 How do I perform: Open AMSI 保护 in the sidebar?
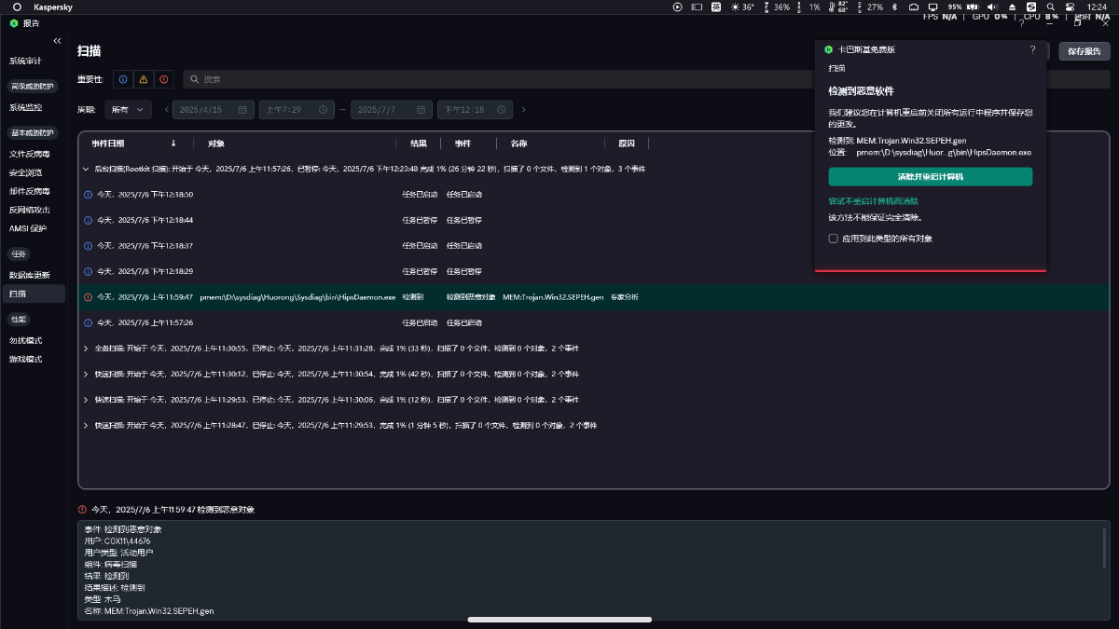point(28,228)
